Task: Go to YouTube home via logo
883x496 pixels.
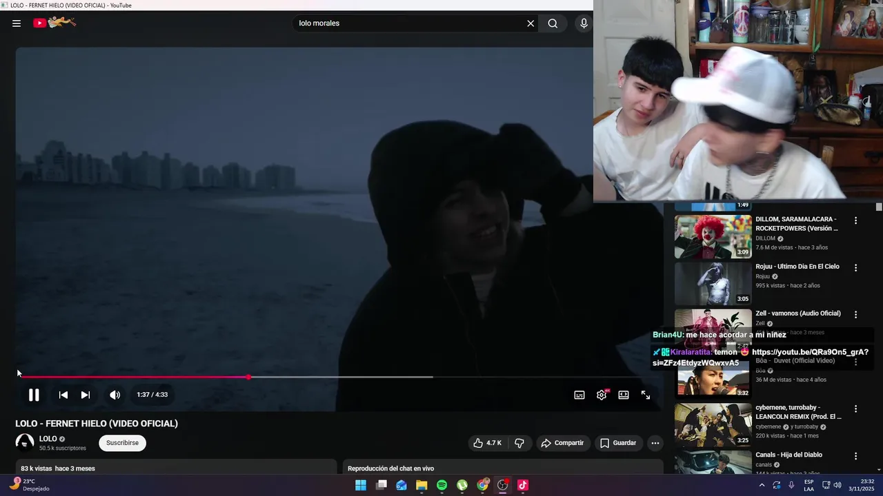Action: pyautogui.click(x=54, y=23)
